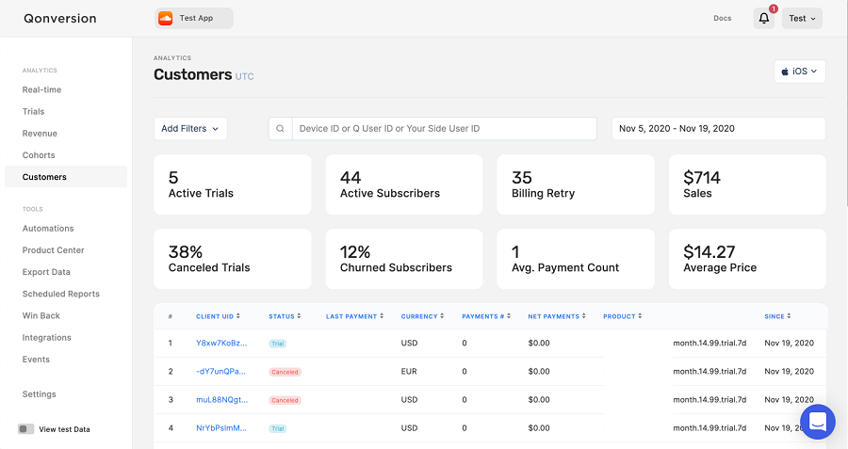Open Settings in the sidebar
This screenshot has height=449, width=848.
[x=40, y=394]
